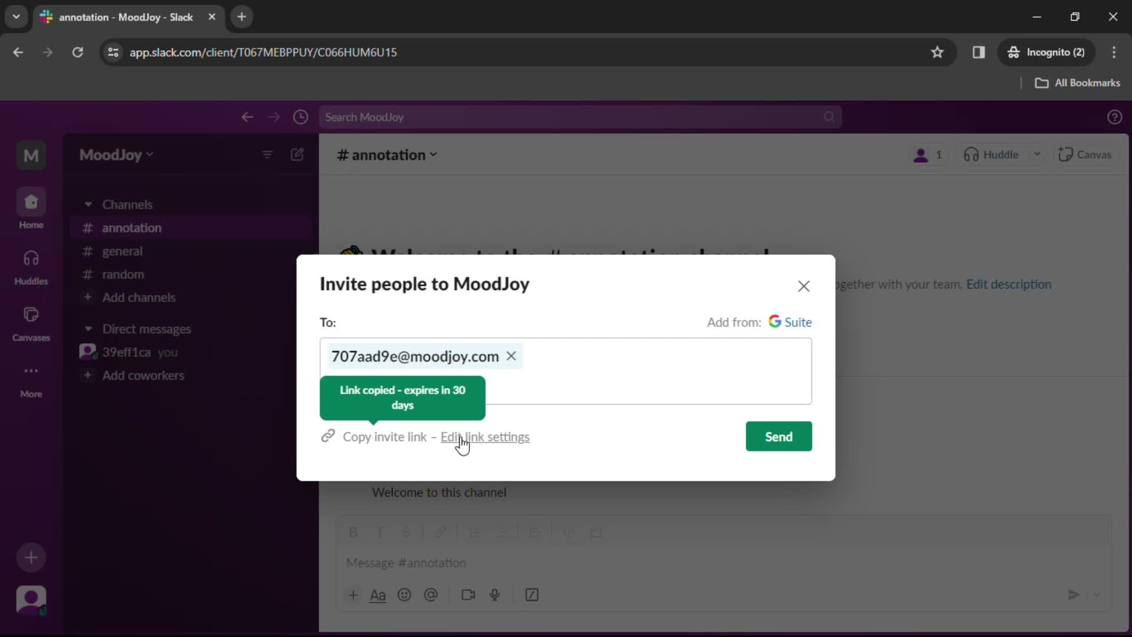Expand the Channels section
1132x637 pixels.
[x=87, y=203]
